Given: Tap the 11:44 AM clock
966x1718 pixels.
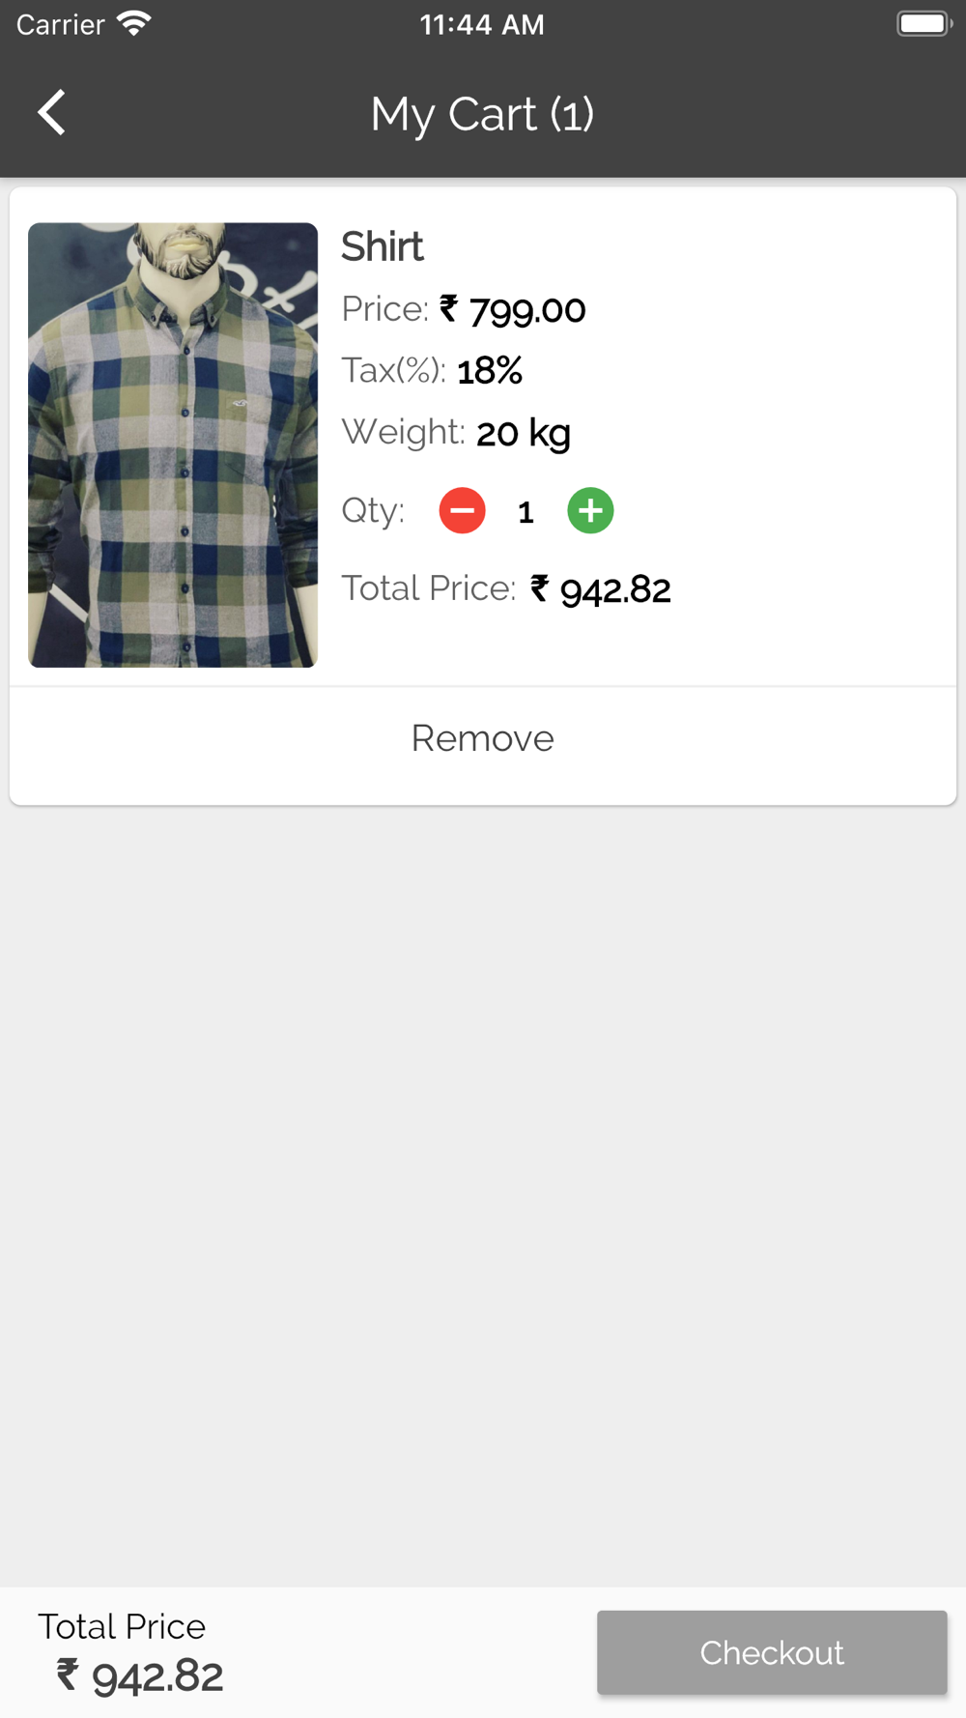Looking at the screenshot, I should (482, 24).
